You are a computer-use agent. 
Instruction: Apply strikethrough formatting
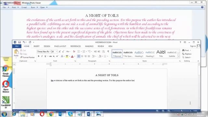point(50,56)
